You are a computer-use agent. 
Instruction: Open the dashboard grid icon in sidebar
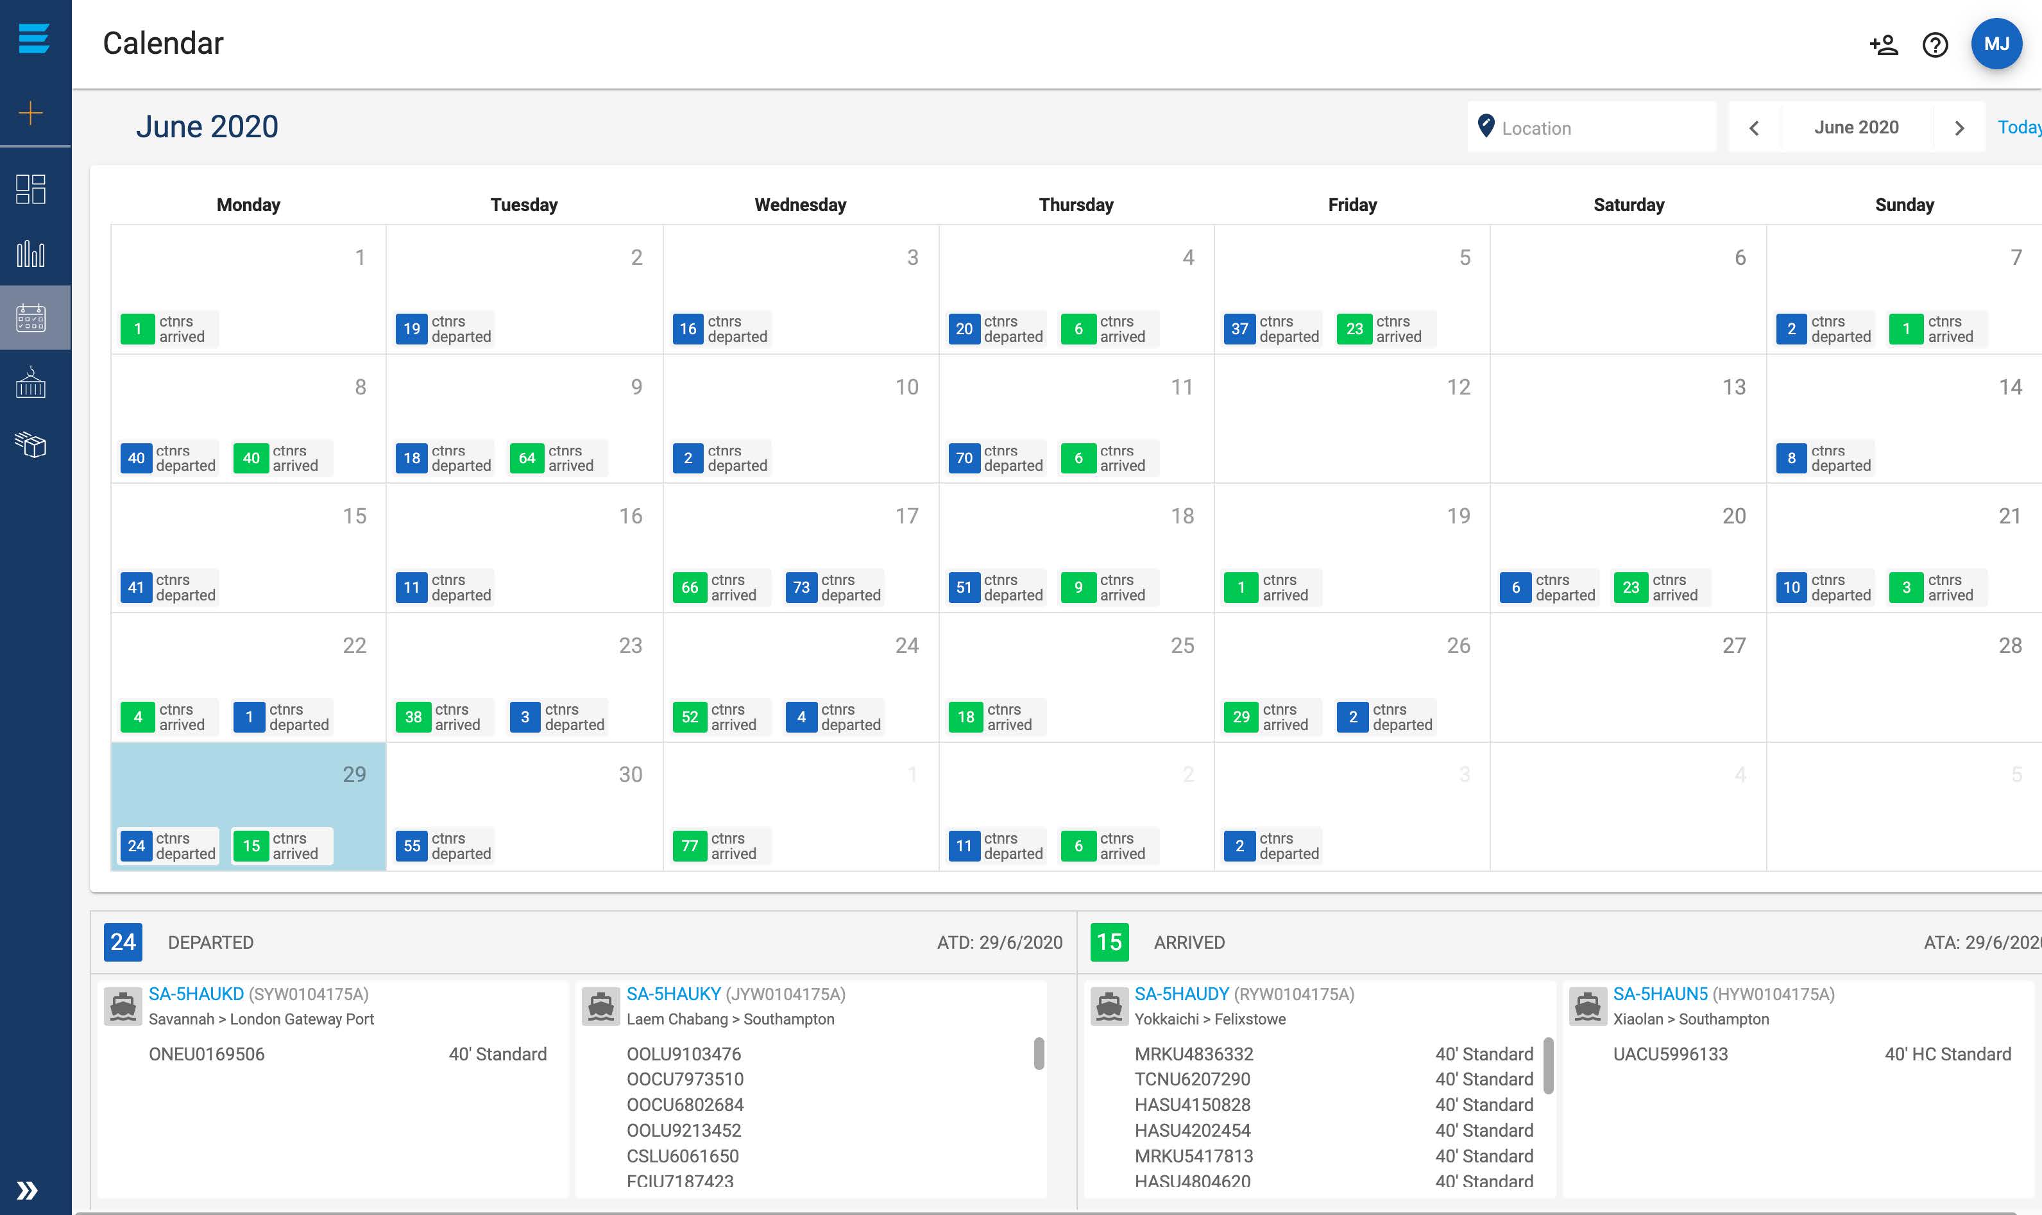click(x=31, y=189)
